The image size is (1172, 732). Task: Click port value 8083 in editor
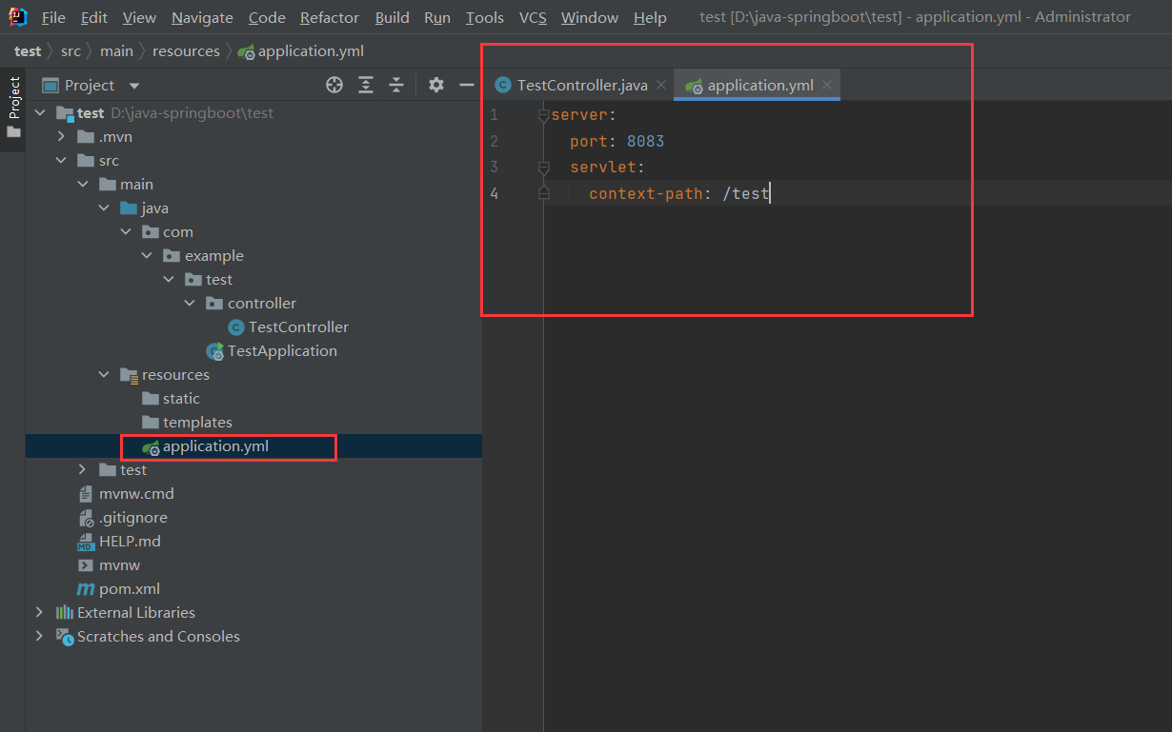[x=645, y=141]
